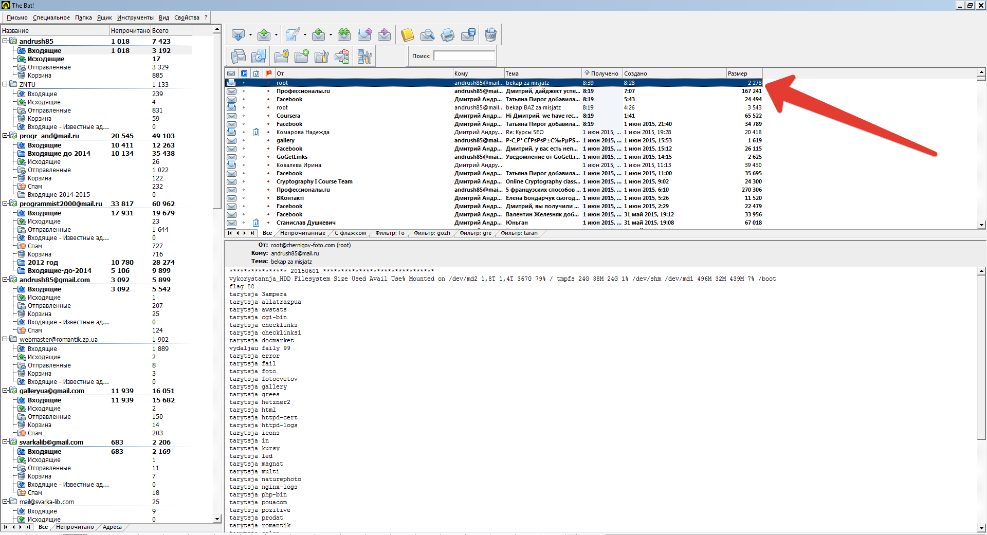Collapse the progr_and@mail.ru account tree
The height and width of the screenshot is (535, 987).
click(x=5, y=136)
